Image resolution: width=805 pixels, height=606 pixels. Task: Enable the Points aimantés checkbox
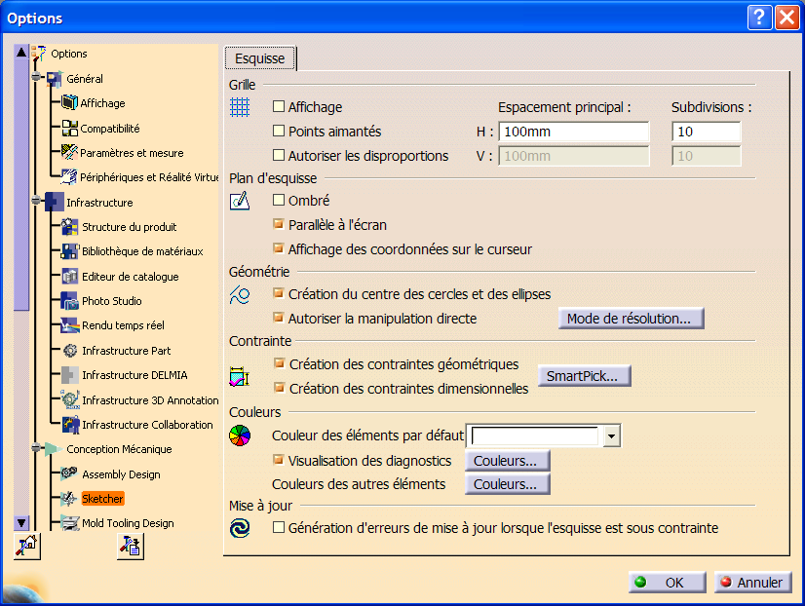(279, 131)
